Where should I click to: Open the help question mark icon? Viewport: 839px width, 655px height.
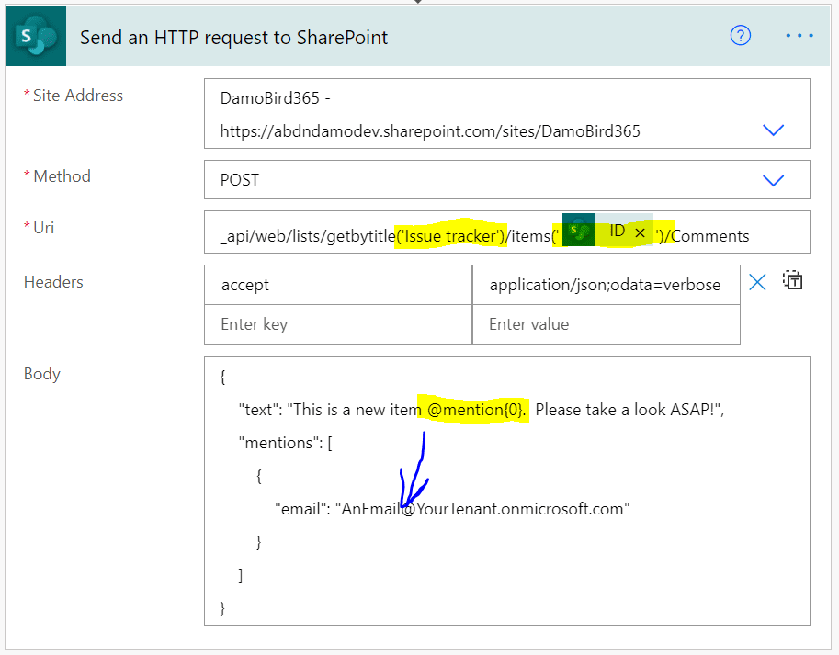tap(740, 36)
